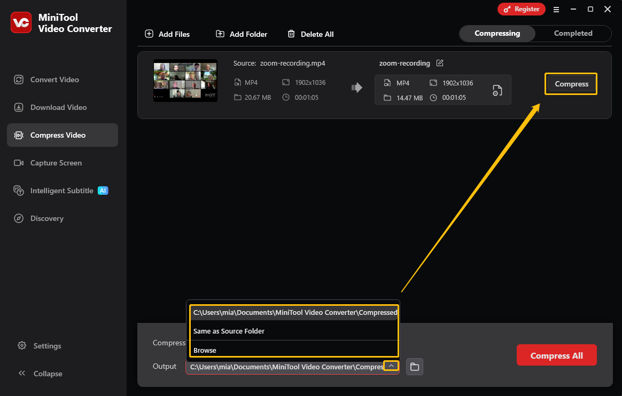Switch to the Completed tab

click(573, 33)
